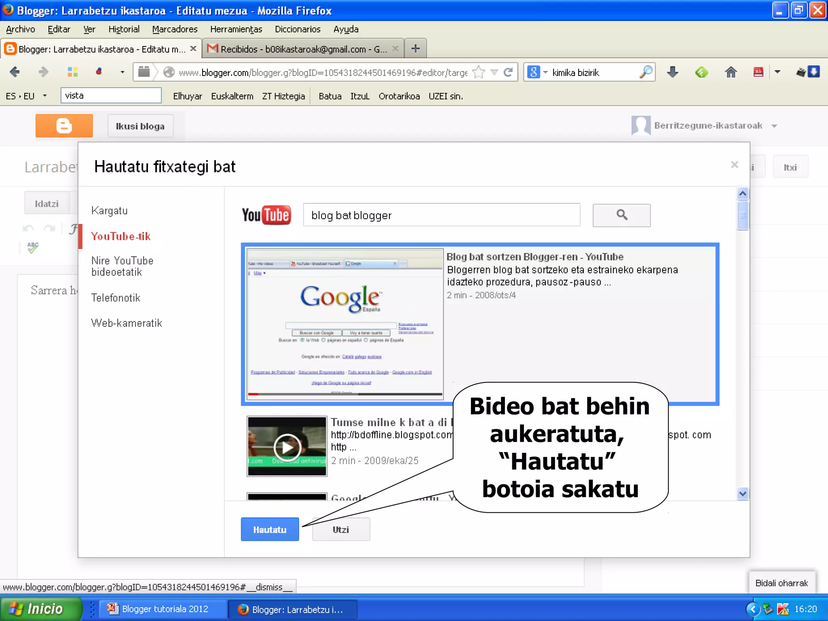Expand the Berritzegune-ikastaroak account menu

tap(774, 126)
